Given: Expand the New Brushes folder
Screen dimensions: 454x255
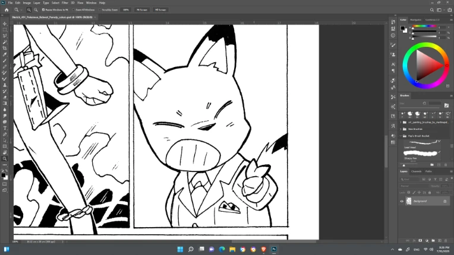Looking at the screenshot, I should tap(401, 129).
